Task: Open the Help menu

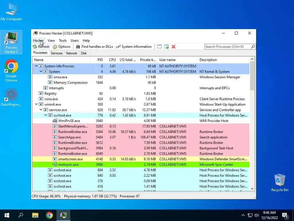Action: (86, 40)
